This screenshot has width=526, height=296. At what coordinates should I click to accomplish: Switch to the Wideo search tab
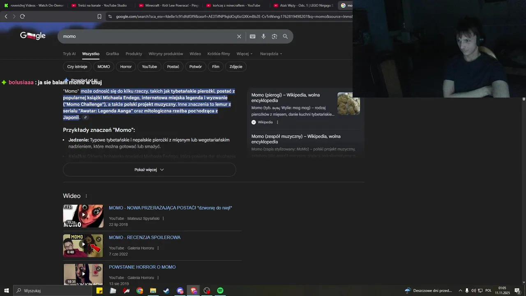pos(195,54)
